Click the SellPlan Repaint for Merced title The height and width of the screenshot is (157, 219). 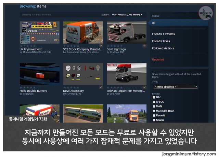126,91
